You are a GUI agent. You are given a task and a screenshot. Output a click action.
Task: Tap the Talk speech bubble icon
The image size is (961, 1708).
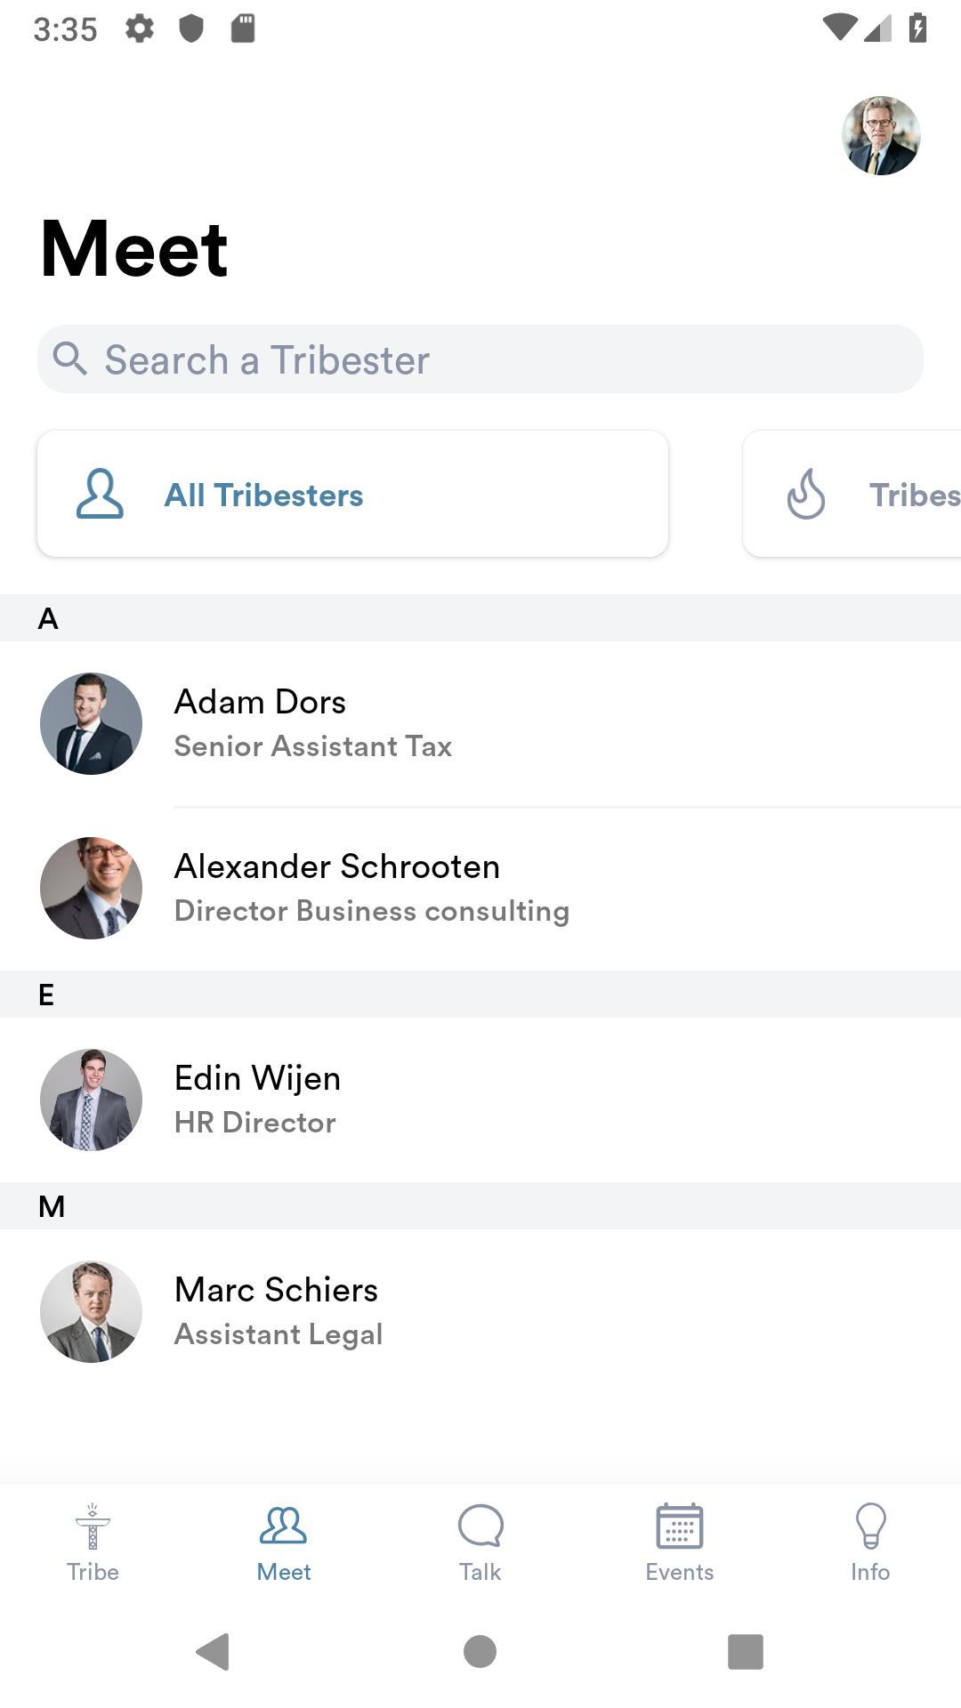pos(480,1527)
